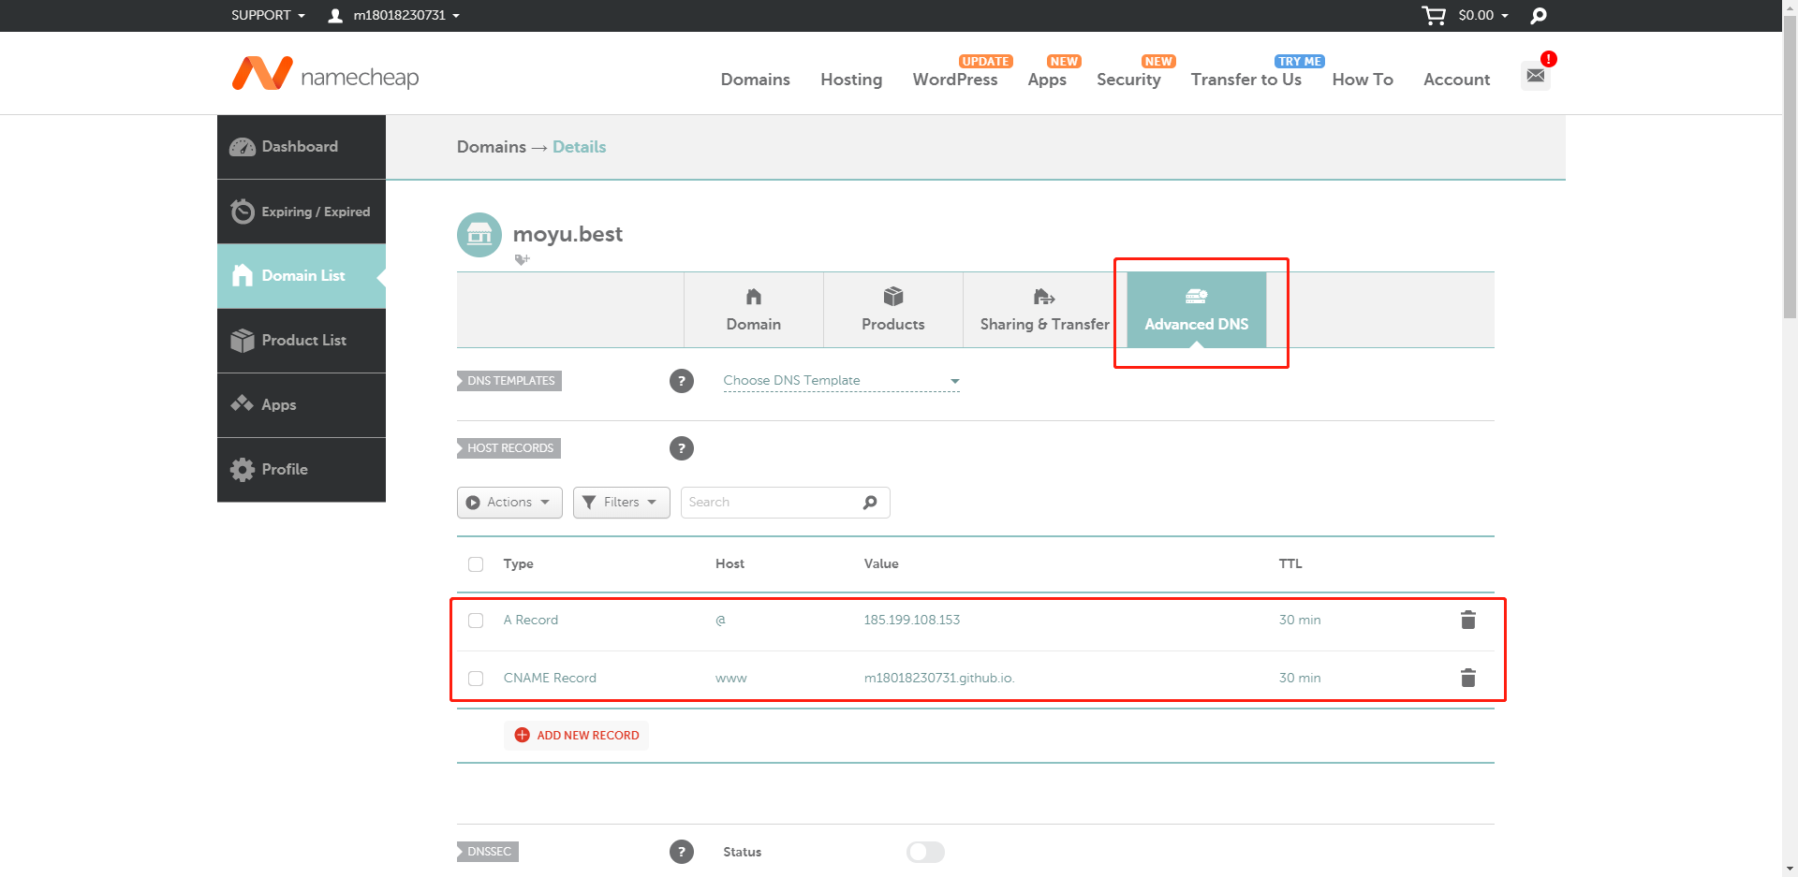1798x877 pixels.
Task: Click the red plus icon for new record
Action: pyautogui.click(x=523, y=735)
